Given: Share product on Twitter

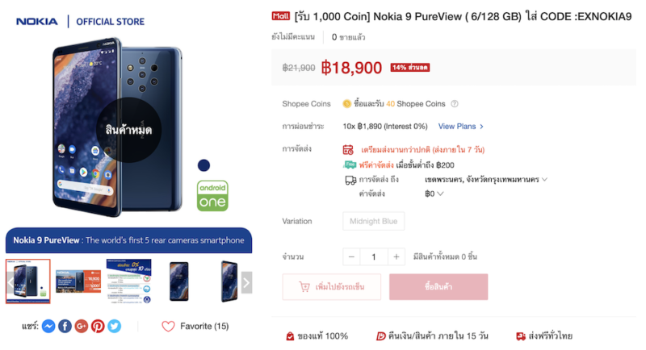Looking at the screenshot, I should (x=114, y=326).
